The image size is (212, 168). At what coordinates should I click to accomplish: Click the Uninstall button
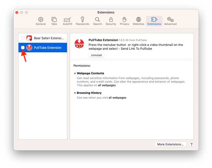(96, 55)
